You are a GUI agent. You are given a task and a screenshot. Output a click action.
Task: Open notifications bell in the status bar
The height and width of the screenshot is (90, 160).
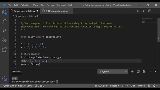(x=155, y=86)
